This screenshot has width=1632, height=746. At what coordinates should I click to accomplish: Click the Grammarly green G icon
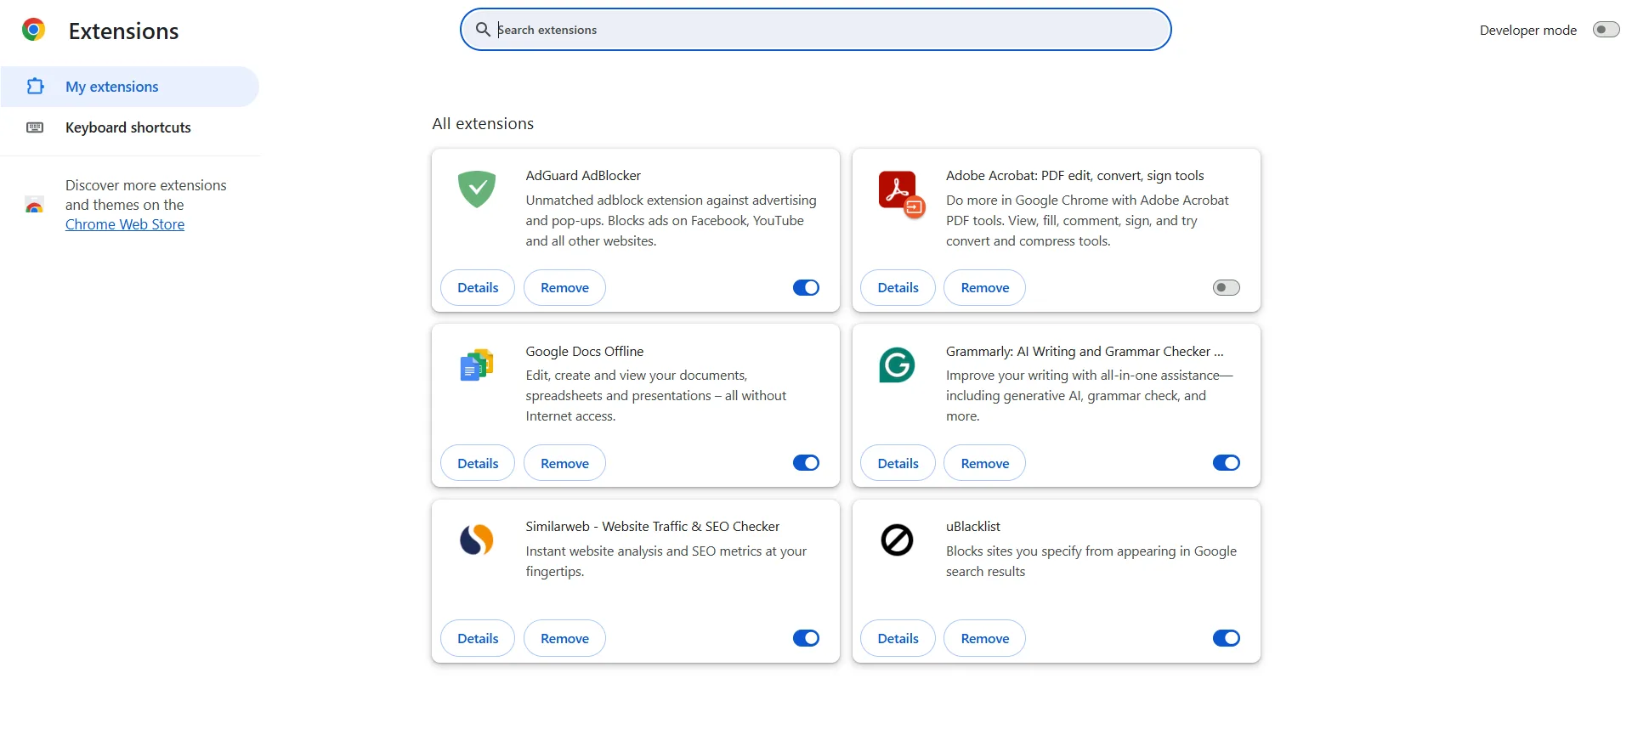897,365
